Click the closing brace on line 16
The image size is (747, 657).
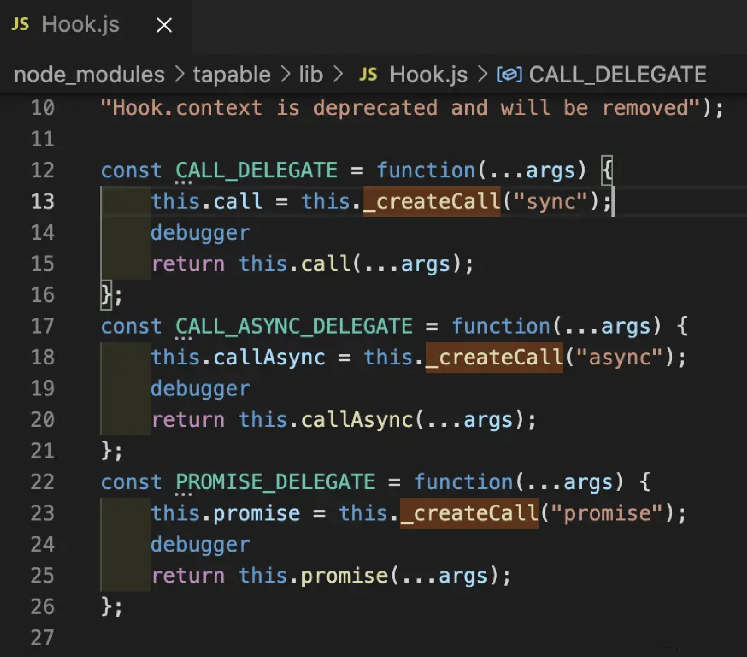coord(106,295)
